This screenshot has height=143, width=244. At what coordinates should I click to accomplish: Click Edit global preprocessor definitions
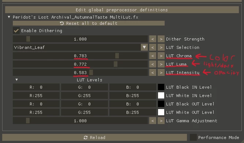(x=122, y=10)
